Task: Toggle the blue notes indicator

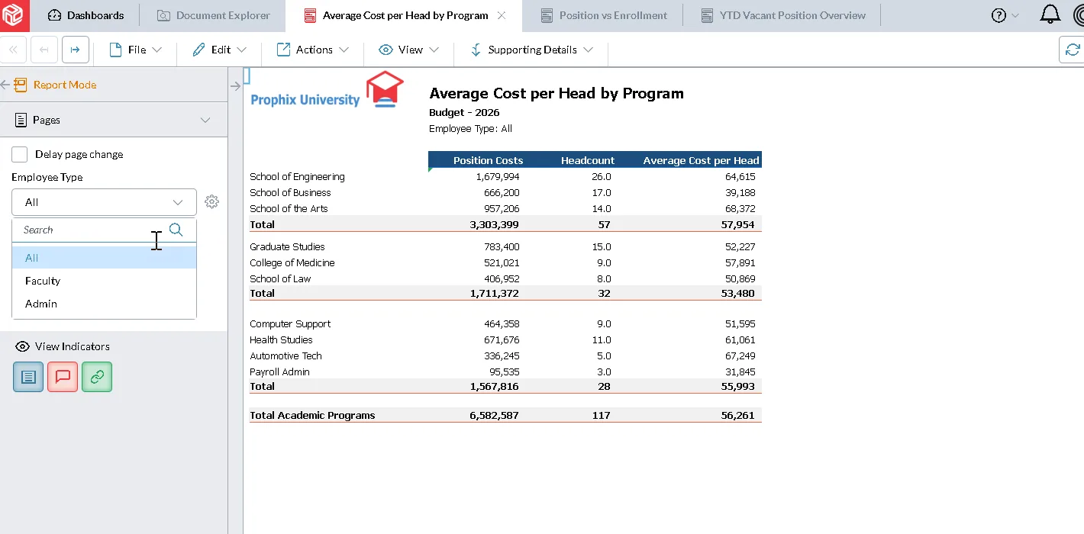Action: pyautogui.click(x=28, y=377)
